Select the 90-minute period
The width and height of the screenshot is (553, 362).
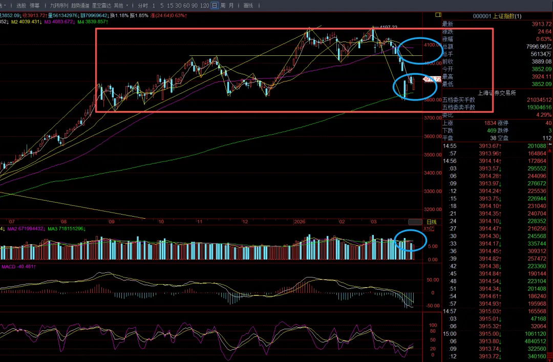[x=195, y=5]
